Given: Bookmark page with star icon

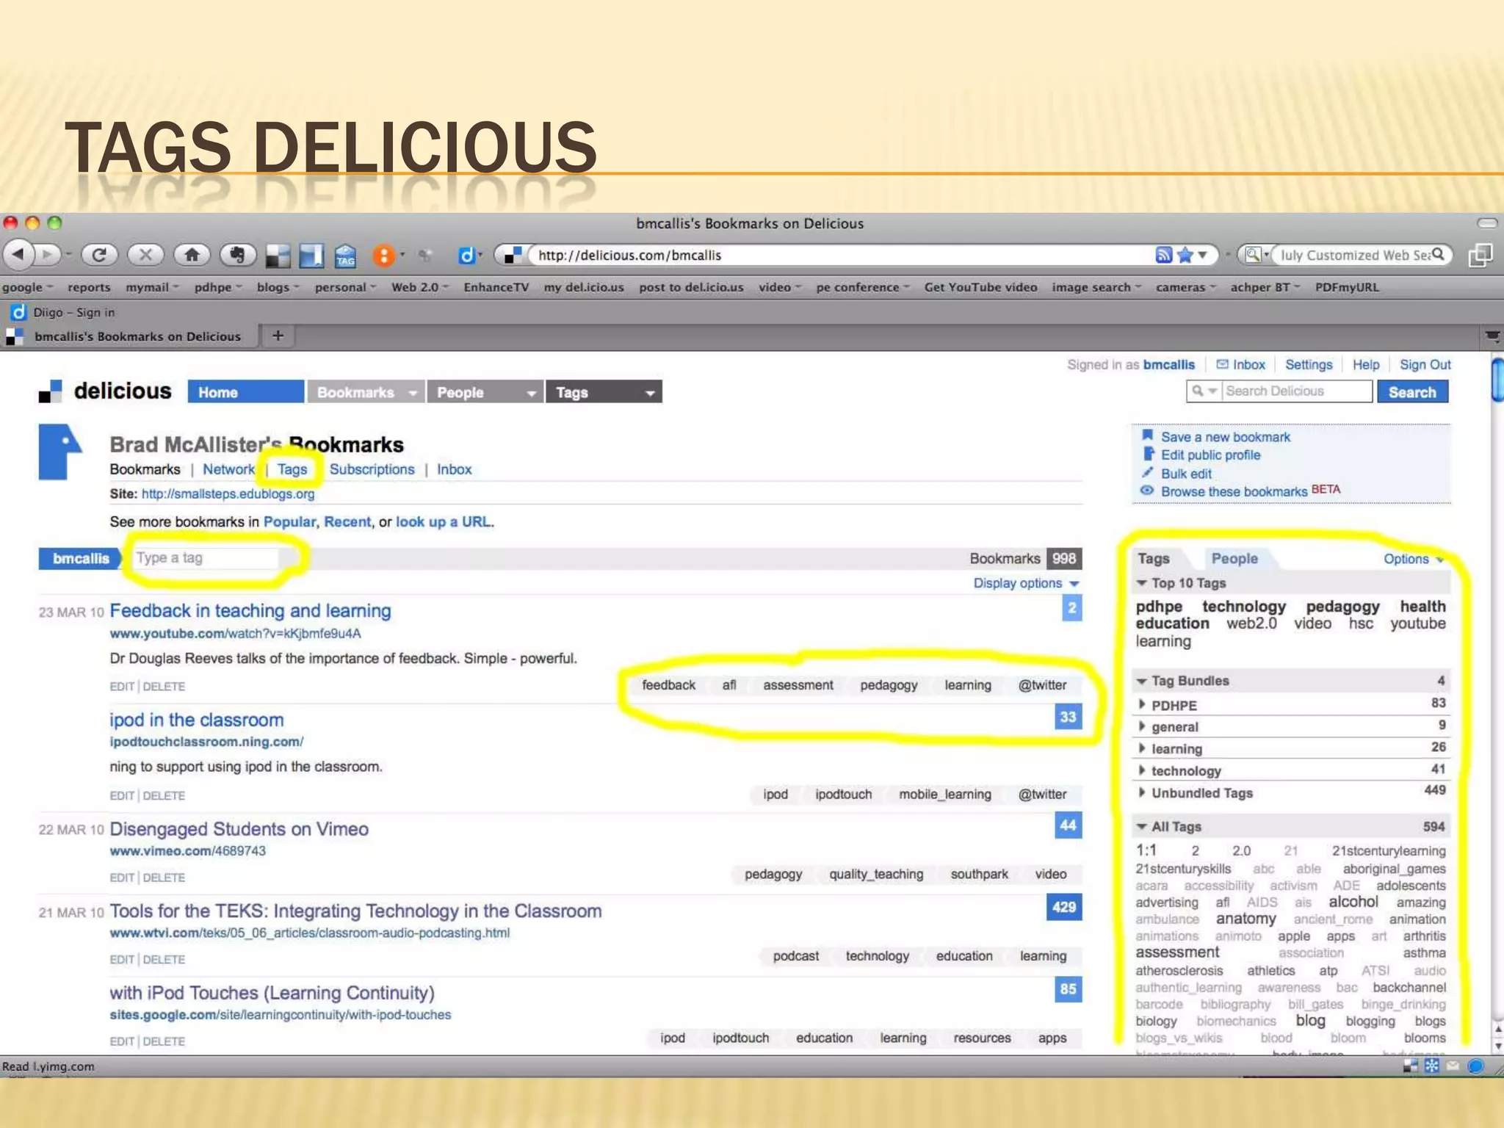Looking at the screenshot, I should [x=1185, y=255].
